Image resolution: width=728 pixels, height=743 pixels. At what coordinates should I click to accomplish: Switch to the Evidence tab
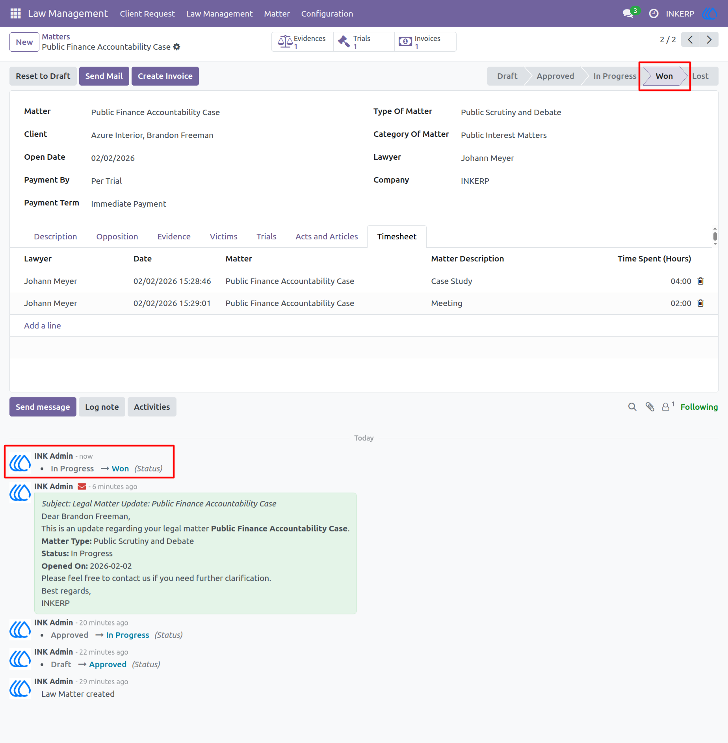174,236
